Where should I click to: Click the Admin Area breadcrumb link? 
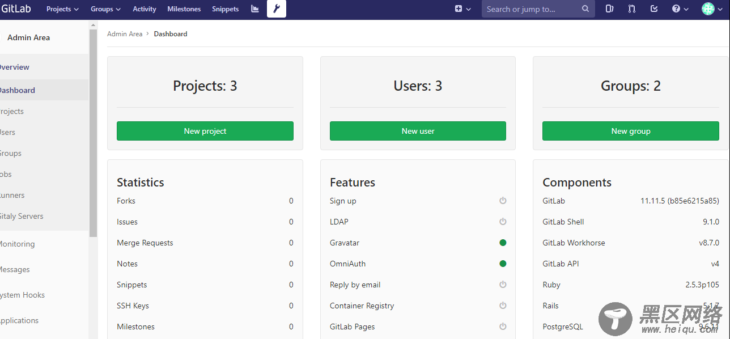pos(125,34)
